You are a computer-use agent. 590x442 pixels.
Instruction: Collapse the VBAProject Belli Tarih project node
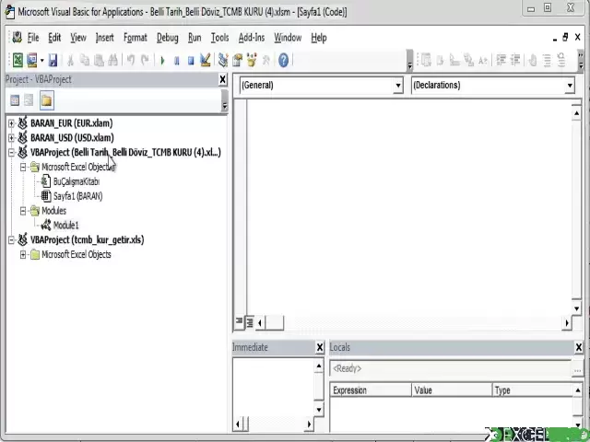coord(11,152)
